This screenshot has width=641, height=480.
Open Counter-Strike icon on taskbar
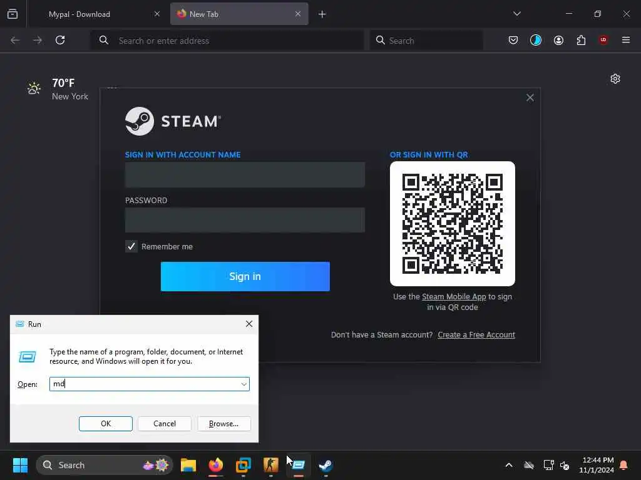270,465
